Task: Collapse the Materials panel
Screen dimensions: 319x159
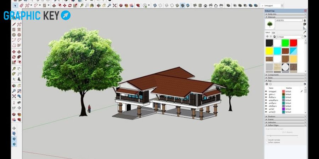Action: click(285, 17)
